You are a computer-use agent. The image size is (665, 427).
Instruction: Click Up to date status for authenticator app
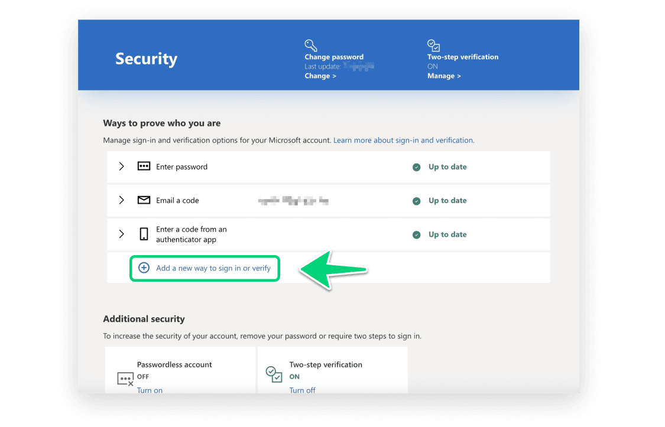pos(447,234)
